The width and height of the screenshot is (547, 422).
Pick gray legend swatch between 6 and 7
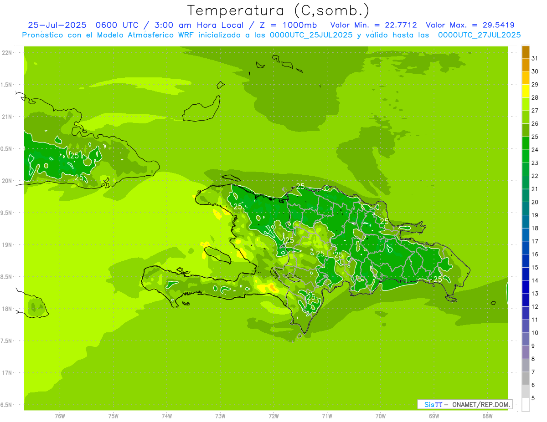(x=526, y=378)
